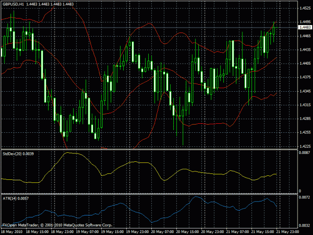Screen dimensions: 313x235
Task: Click price scale value 1.4495
Action: [305, 22]
